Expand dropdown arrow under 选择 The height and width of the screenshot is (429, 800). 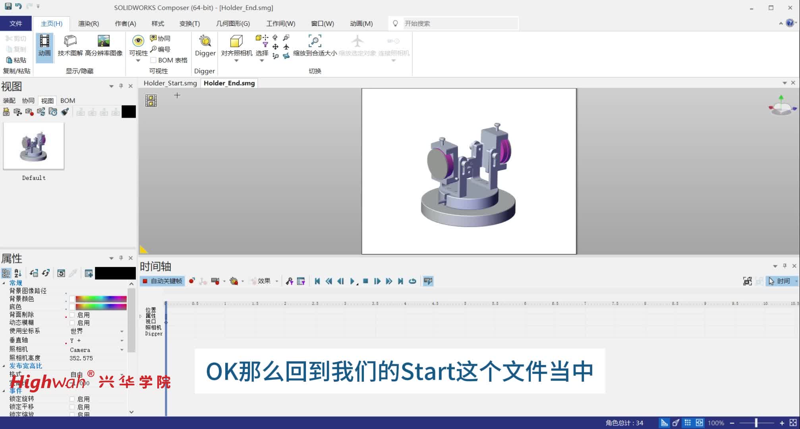click(x=262, y=61)
